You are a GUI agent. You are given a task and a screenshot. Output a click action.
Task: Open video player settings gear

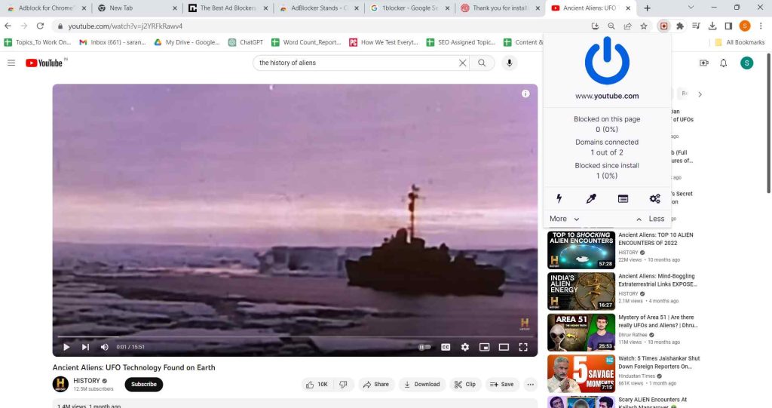(x=464, y=347)
